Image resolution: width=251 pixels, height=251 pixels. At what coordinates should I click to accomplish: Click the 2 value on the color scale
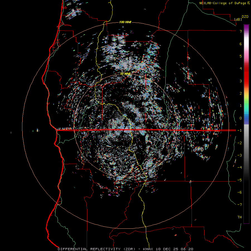pos(241,93)
